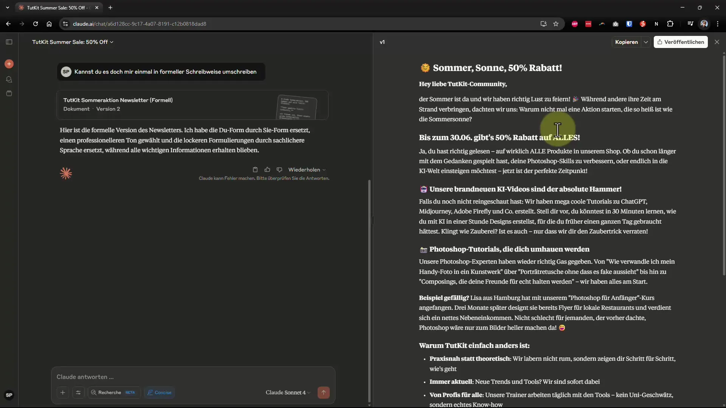Open the N extension icon

(656, 24)
